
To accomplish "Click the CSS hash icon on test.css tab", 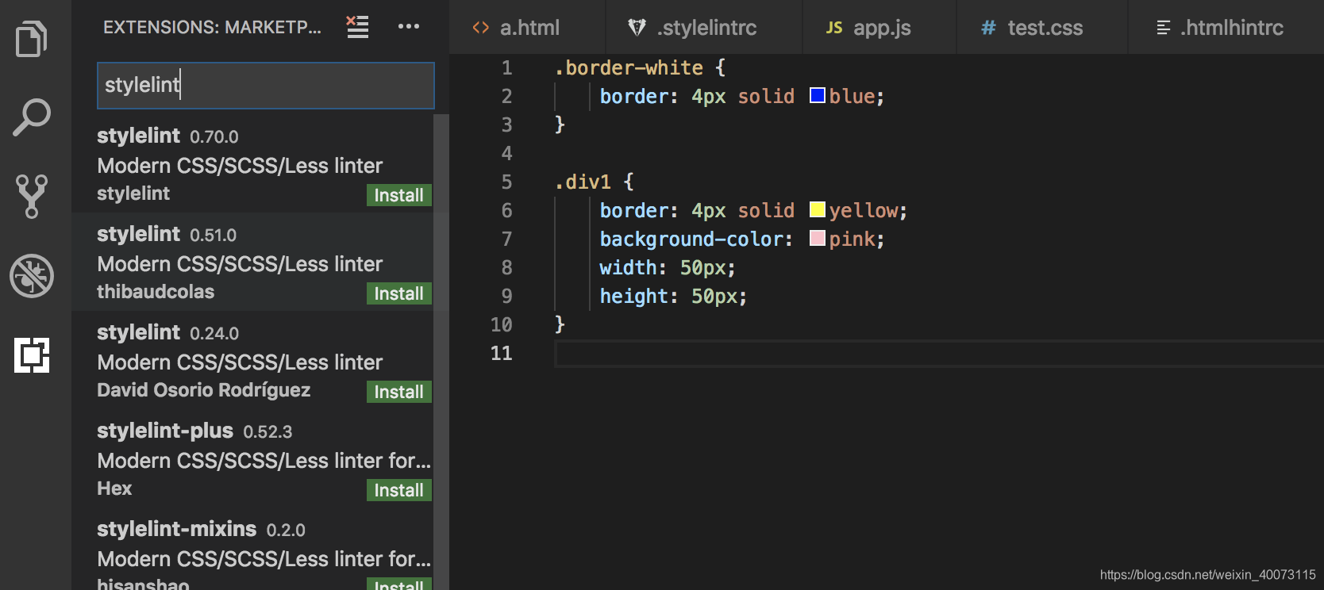I will click(x=988, y=28).
